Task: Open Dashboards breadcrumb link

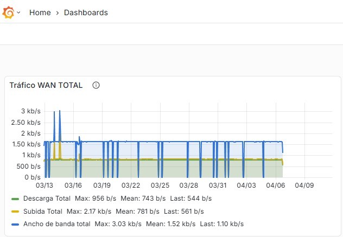Action: [x=86, y=12]
